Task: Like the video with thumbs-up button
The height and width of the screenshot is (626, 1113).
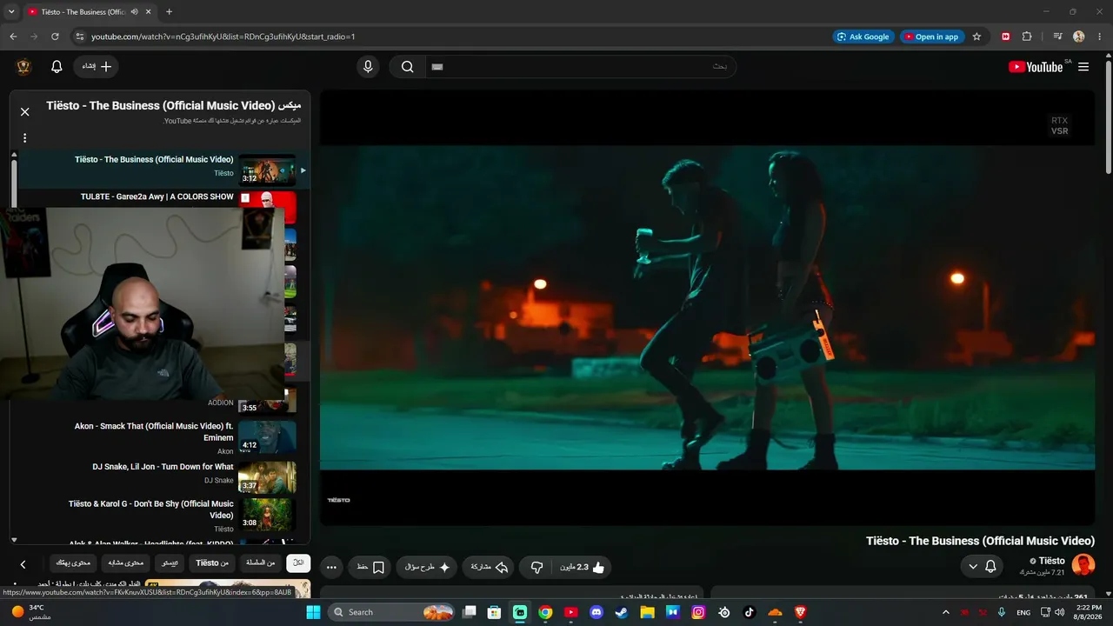Action: coord(583,567)
